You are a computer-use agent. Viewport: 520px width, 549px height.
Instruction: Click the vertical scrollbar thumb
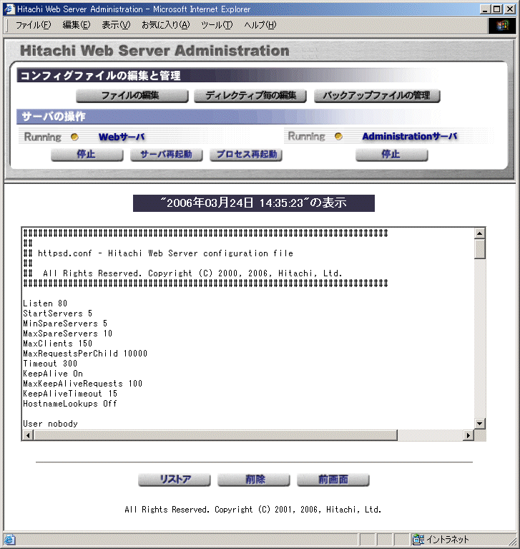(480, 249)
